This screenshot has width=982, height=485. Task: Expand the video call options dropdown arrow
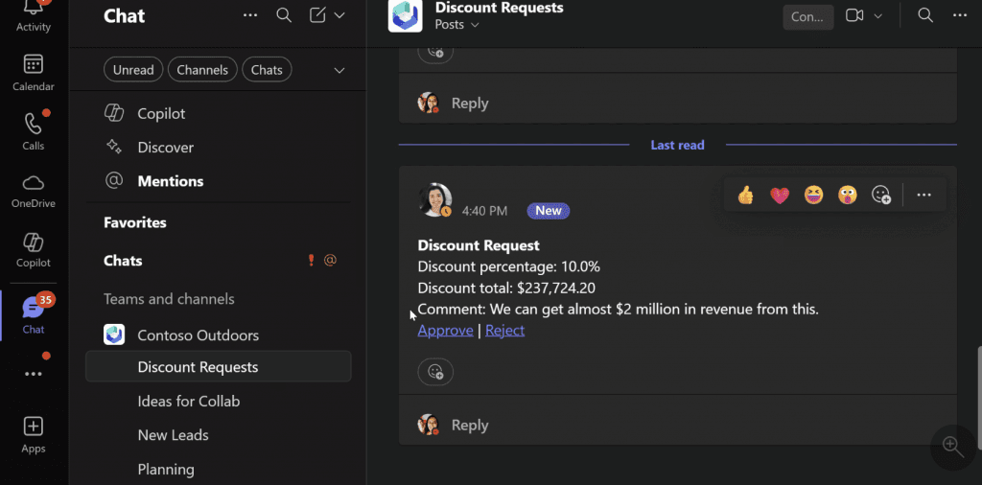[x=877, y=16]
